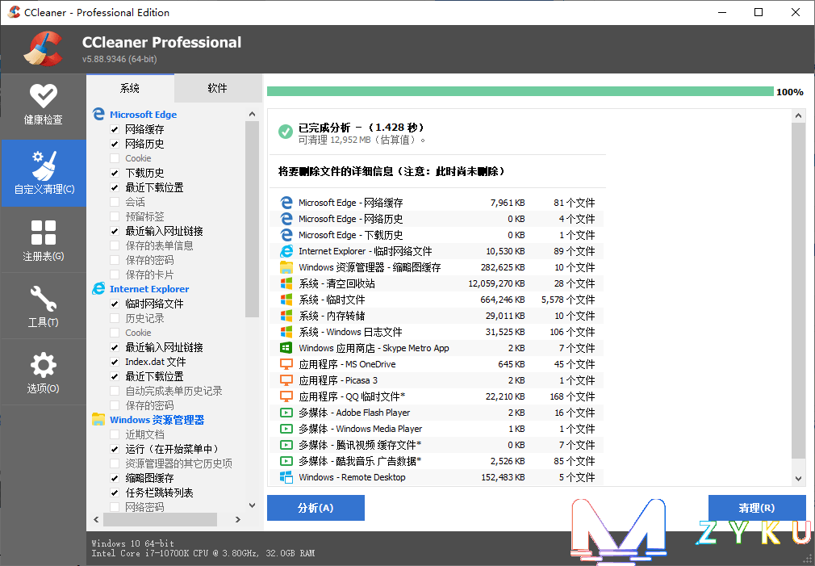Click Windows icon for 内存转储 row

coord(286,316)
